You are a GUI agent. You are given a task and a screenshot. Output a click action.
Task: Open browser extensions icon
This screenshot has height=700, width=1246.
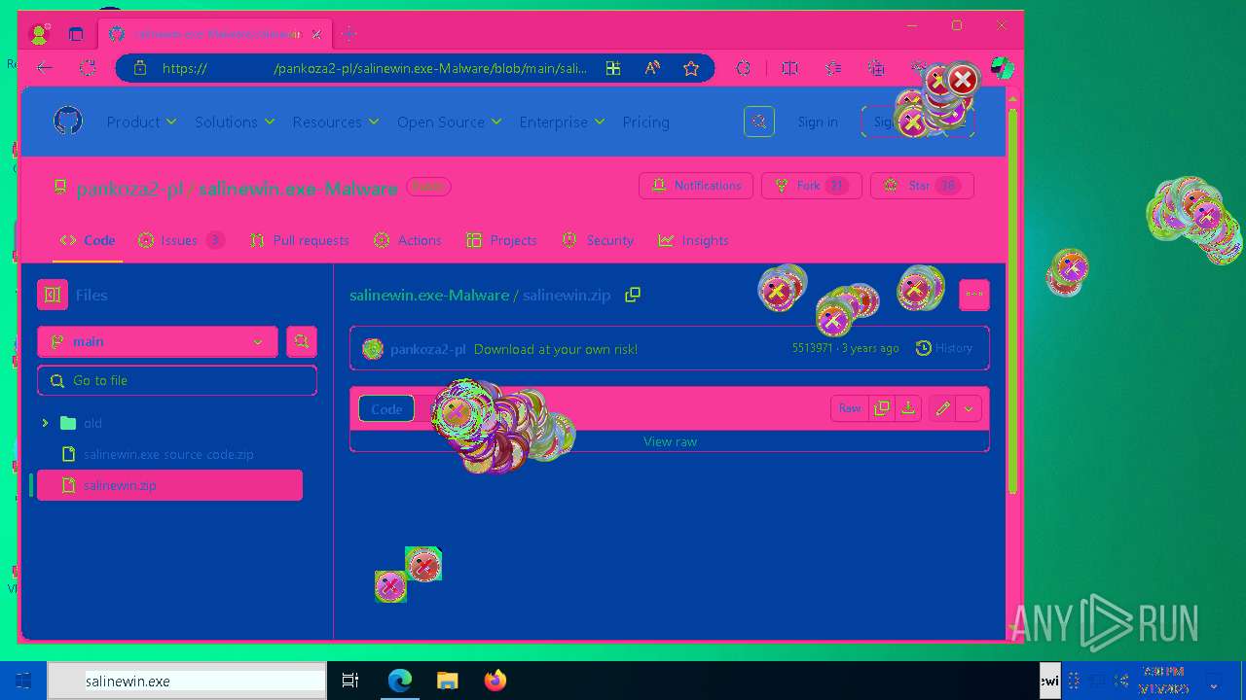[744, 68]
